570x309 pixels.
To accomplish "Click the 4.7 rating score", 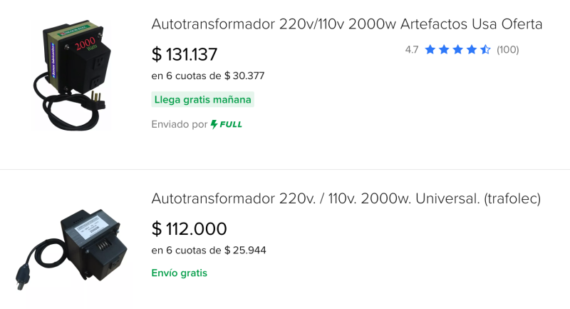I will pyautogui.click(x=412, y=50).
